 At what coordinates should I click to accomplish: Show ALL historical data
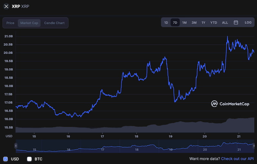225,22
